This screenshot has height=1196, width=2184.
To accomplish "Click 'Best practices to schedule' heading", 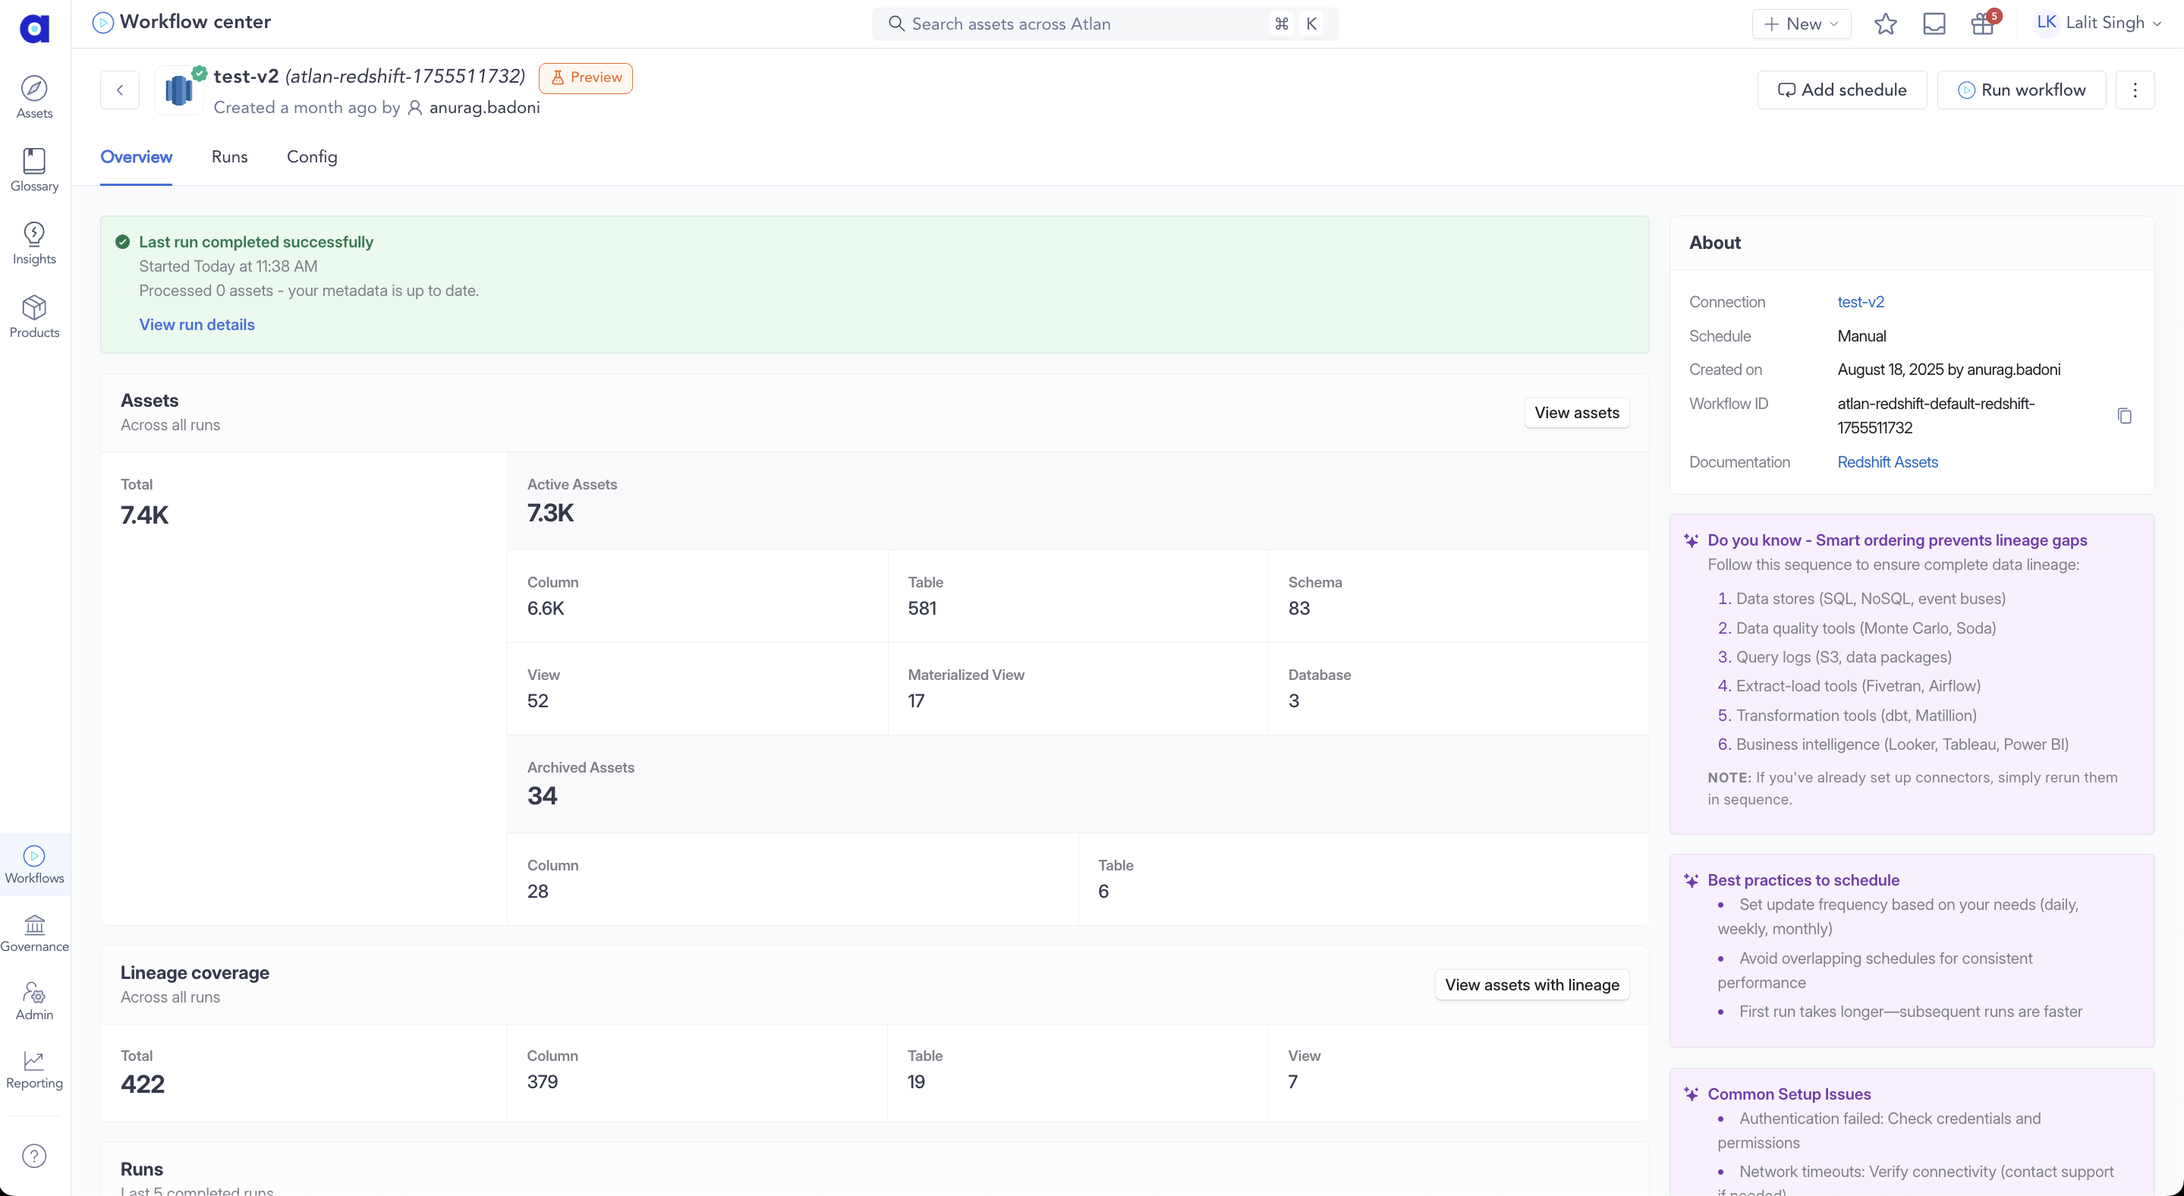I will pos(1802,880).
